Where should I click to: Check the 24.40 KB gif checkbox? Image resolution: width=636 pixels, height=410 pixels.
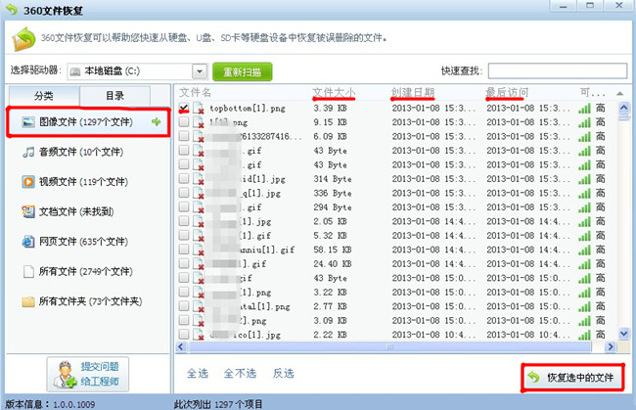[184, 263]
